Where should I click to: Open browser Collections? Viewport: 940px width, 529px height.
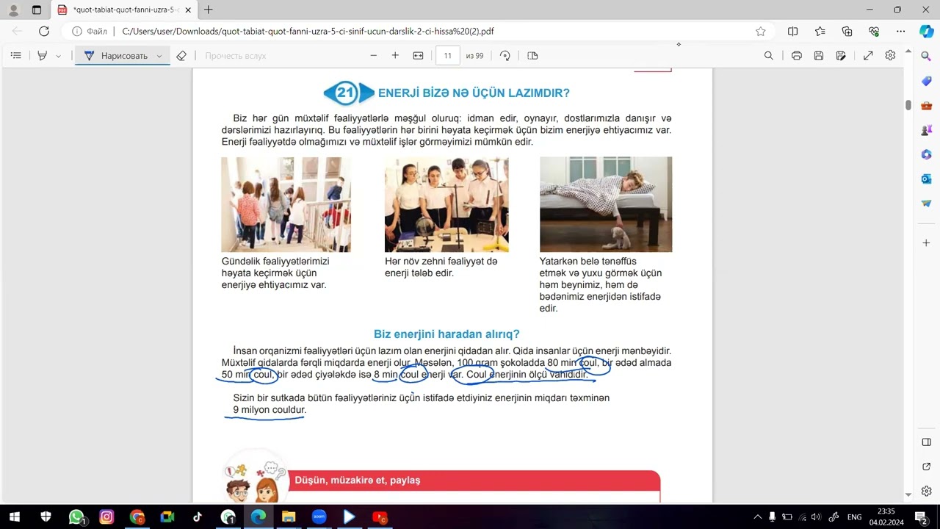pos(847,32)
